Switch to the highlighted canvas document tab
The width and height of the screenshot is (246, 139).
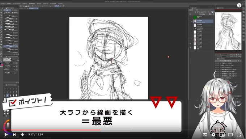[x=34, y=8]
